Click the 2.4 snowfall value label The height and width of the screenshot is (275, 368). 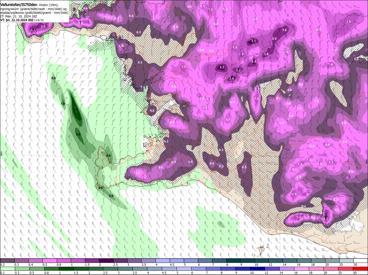click(x=232, y=78)
